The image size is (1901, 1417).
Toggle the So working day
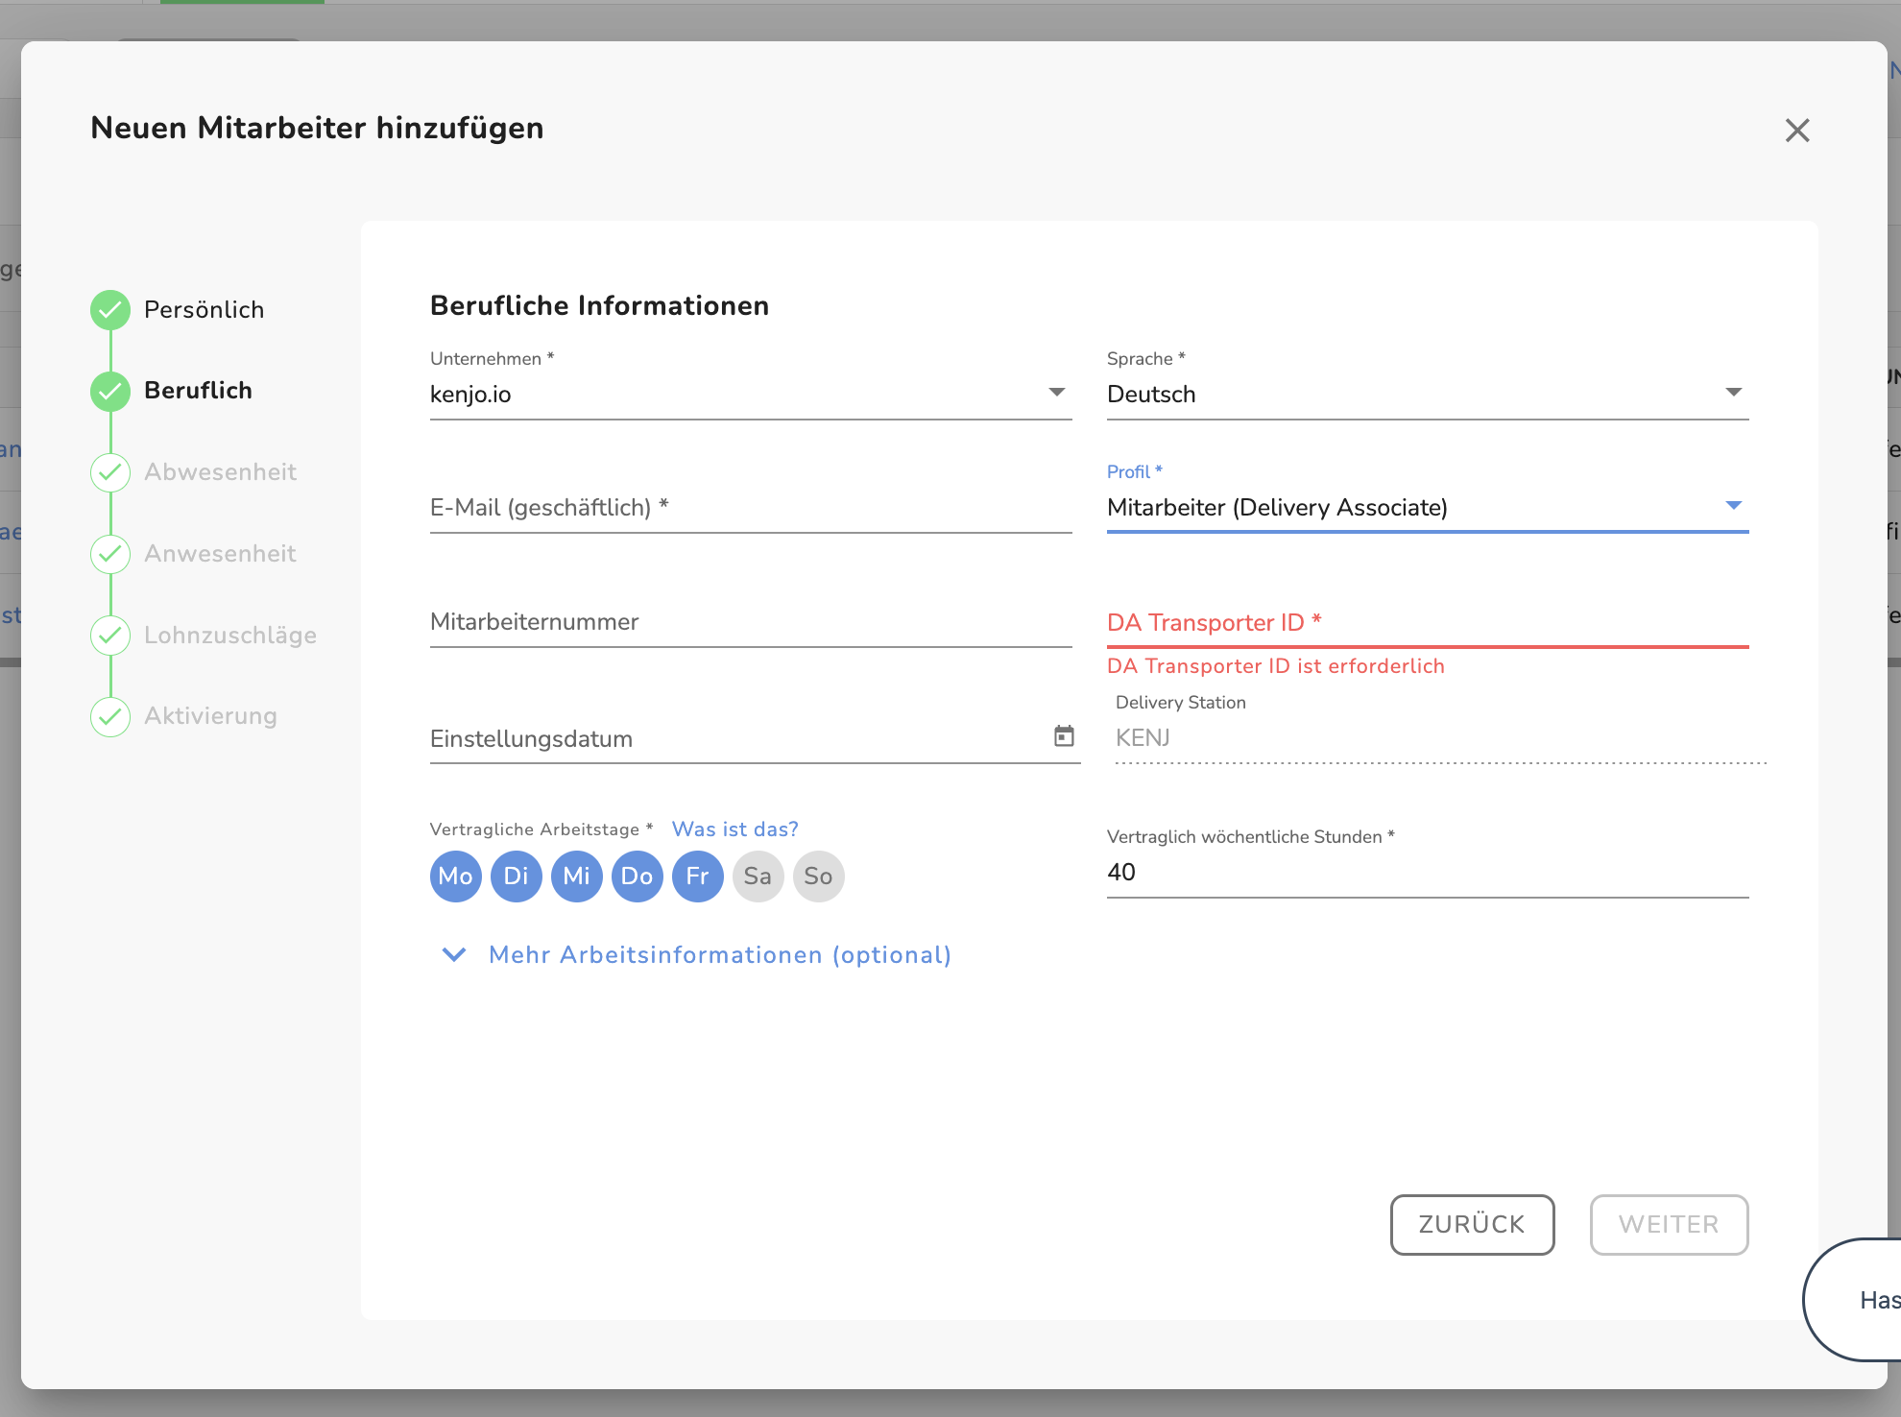point(818,877)
